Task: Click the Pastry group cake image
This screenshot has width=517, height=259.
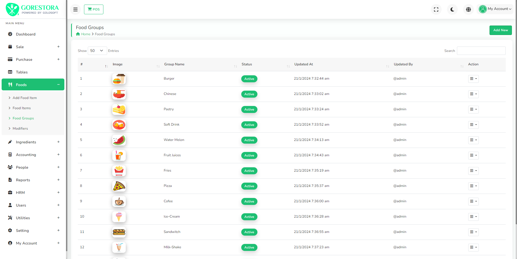Action: 119,109
